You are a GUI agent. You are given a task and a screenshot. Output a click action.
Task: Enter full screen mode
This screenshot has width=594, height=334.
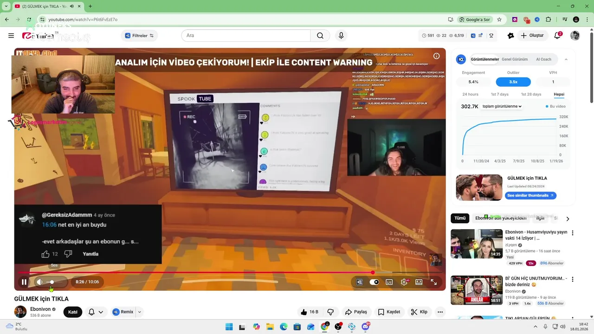[x=434, y=282]
